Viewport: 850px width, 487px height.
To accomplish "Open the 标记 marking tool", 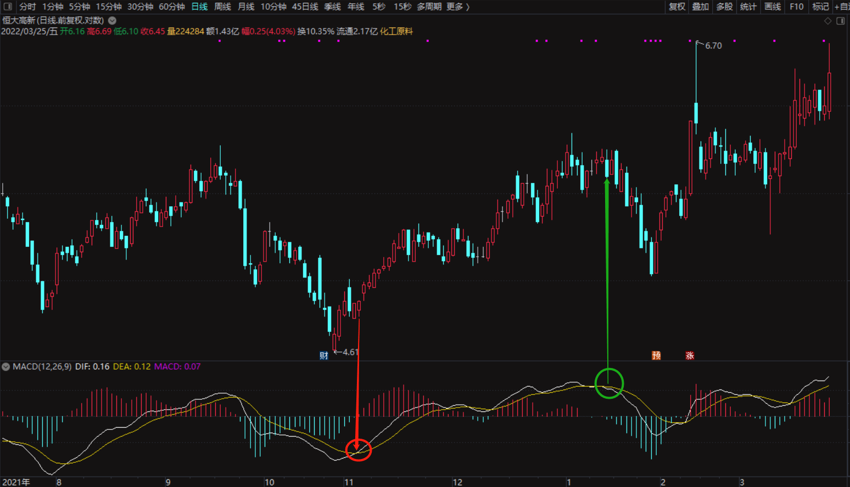I will click(x=820, y=7).
